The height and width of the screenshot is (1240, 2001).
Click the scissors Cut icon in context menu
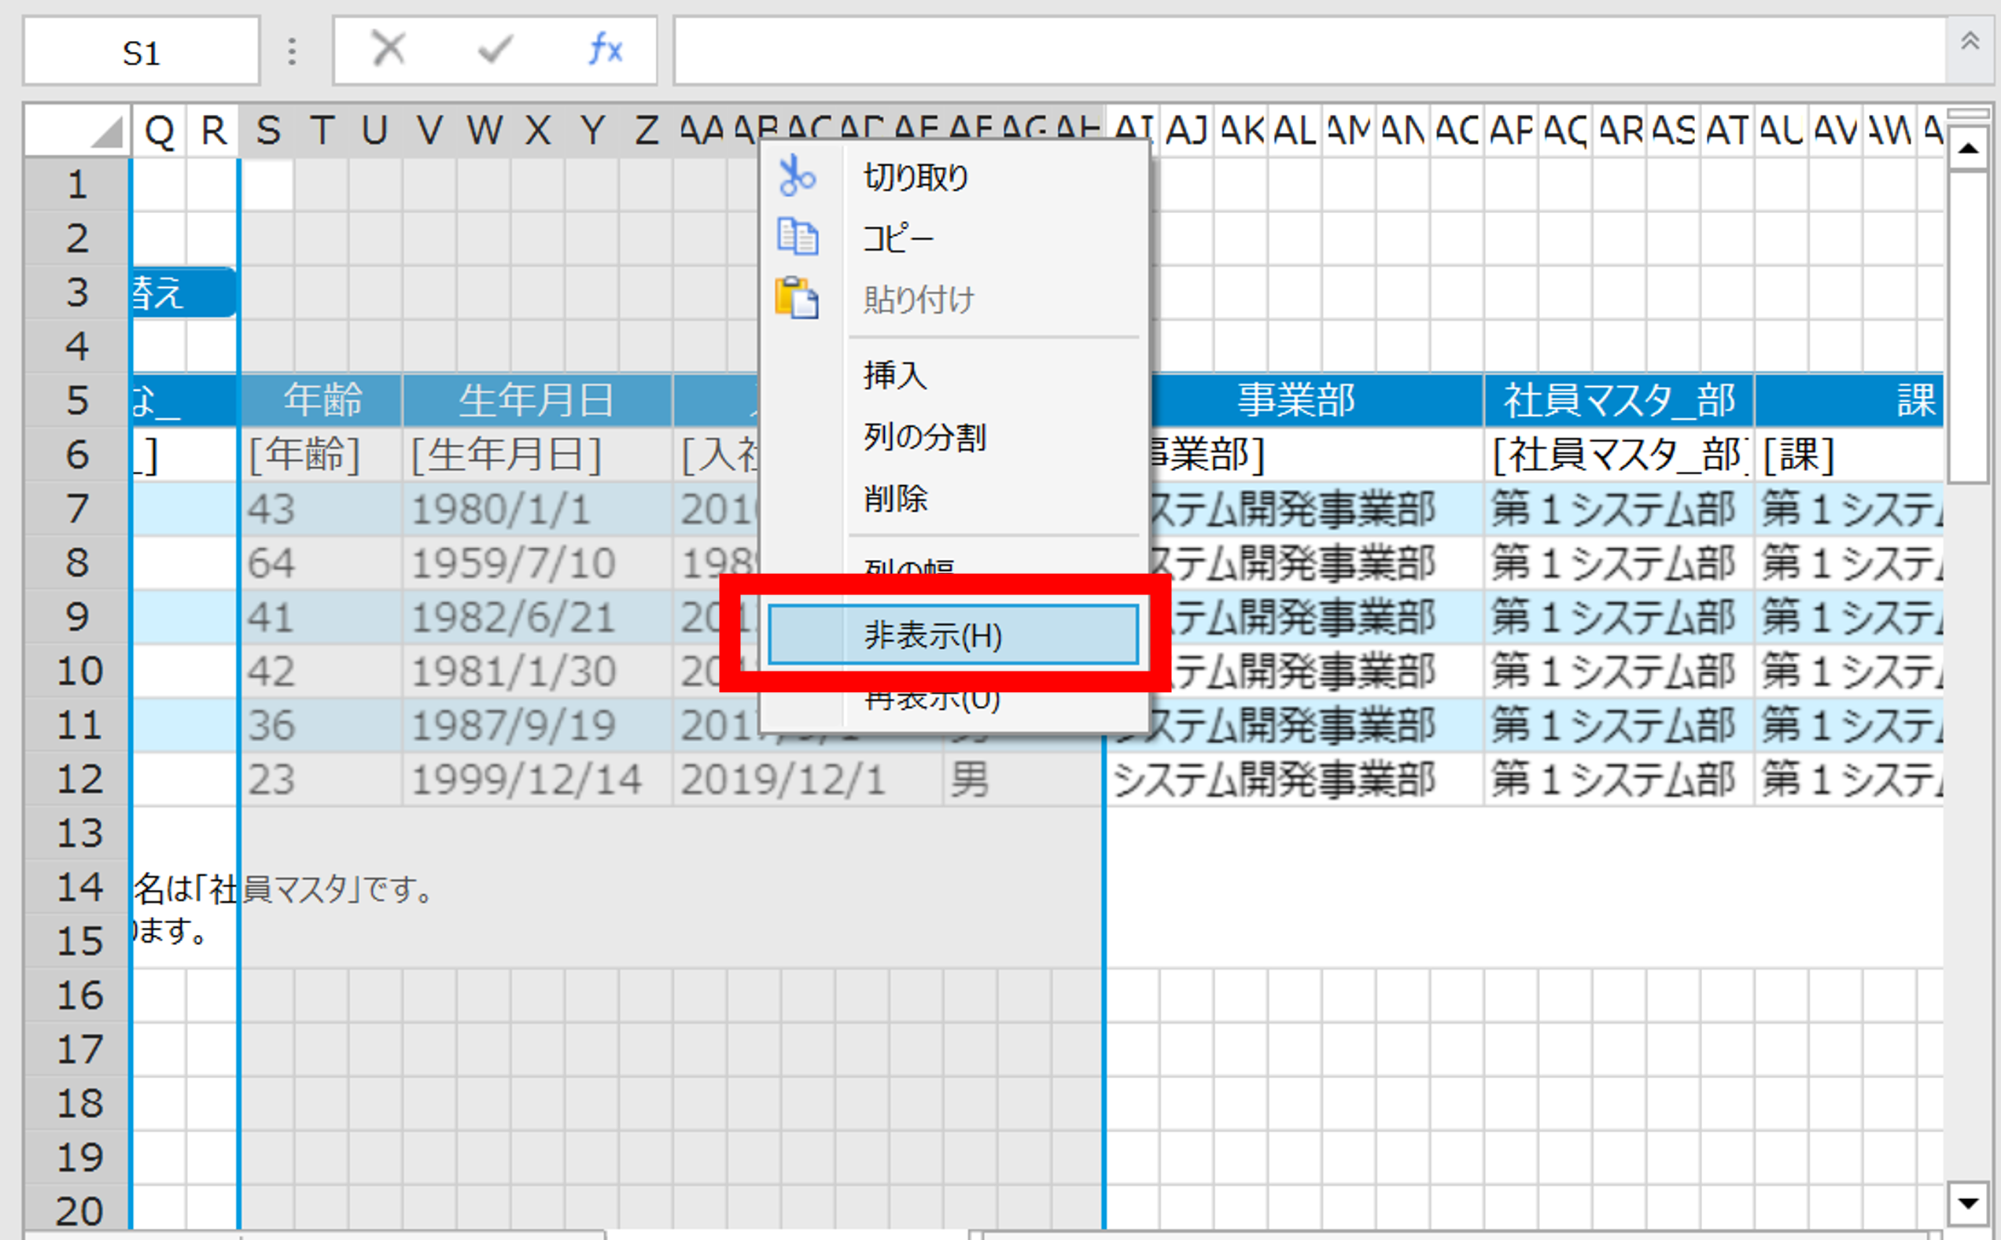(796, 176)
